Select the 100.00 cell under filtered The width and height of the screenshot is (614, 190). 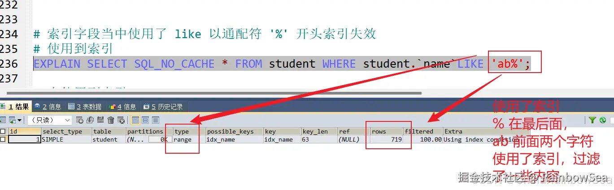pyautogui.click(x=422, y=139)
